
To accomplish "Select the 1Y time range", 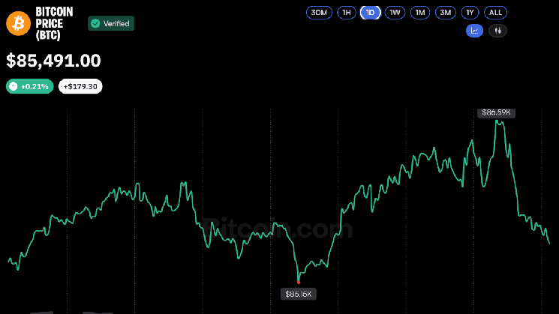I will click(470, 13).
